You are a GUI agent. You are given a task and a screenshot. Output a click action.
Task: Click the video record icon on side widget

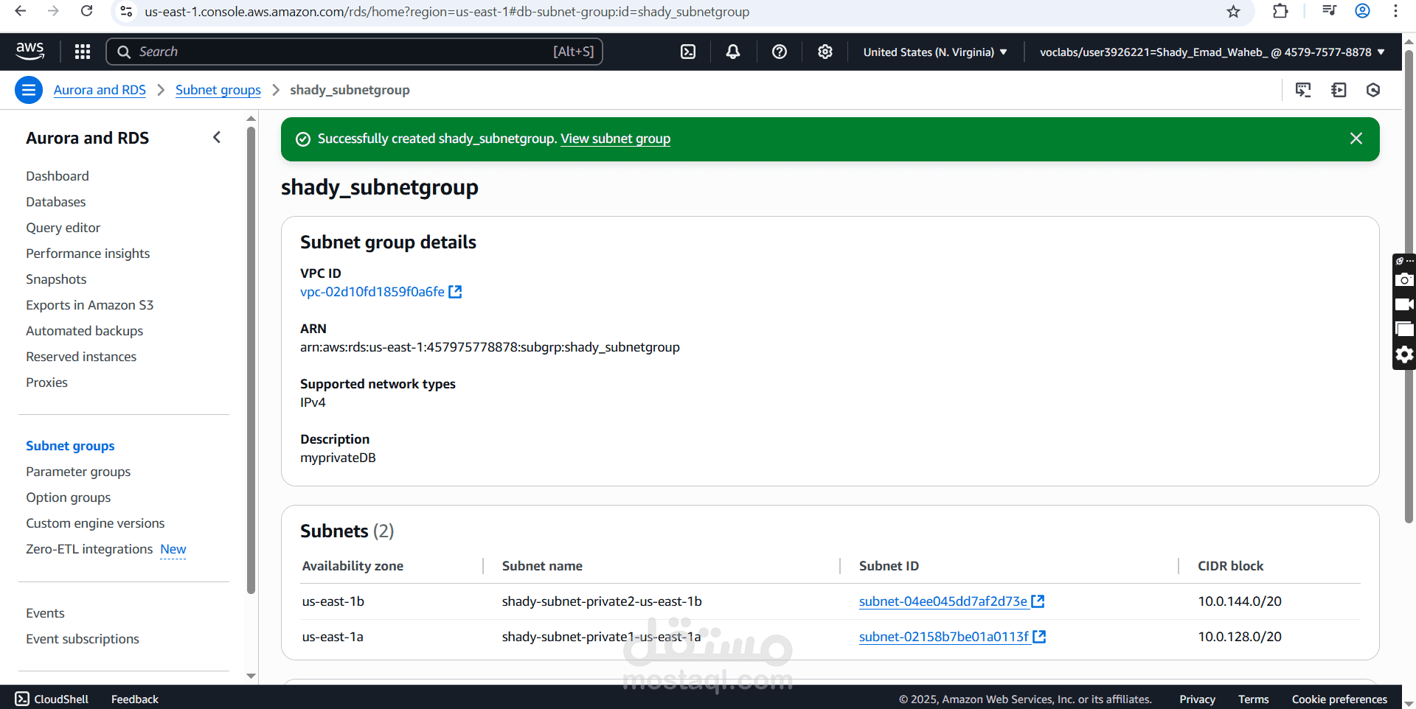[x=1404, y=304]
